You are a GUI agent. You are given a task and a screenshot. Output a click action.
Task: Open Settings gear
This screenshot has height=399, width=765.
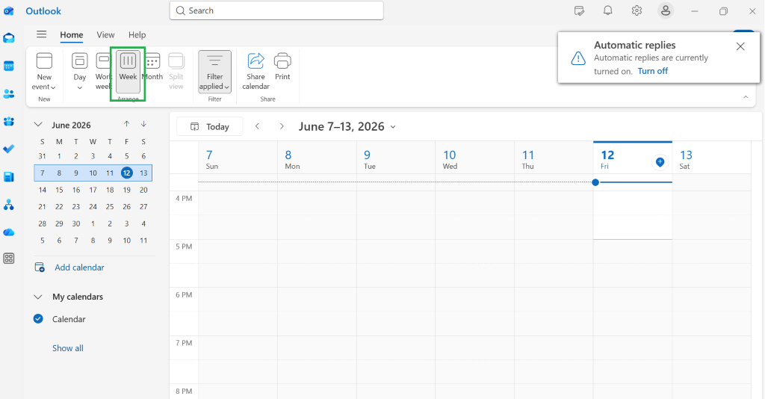(x=637, y=10)
